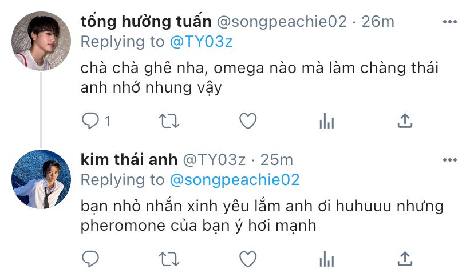
Task: Open kim thái anh's profile picture
Action: pyautogui.click(x=41, y=179)
